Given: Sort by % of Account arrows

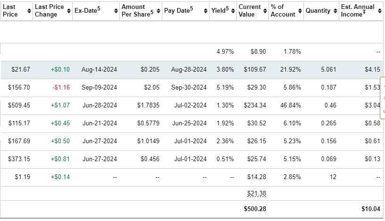Looking at the screenshot, I should pyautogui.click(x=301, y=11).
